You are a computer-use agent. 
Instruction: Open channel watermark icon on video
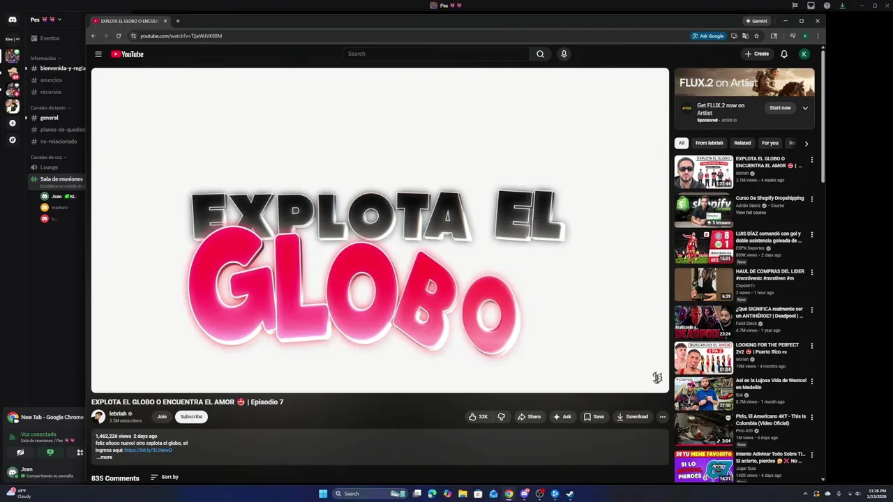click(657, 377)
